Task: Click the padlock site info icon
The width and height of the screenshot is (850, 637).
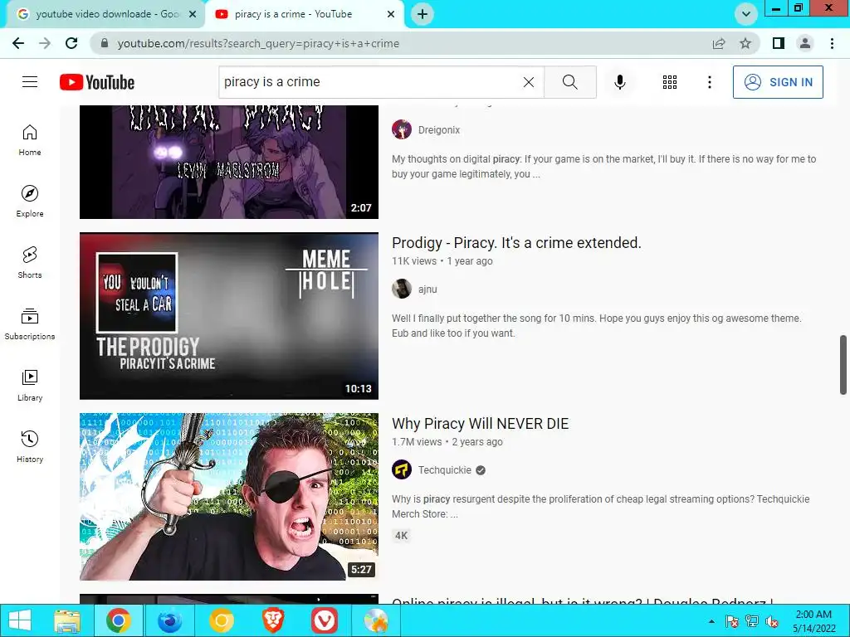Action: click(105, 43)
